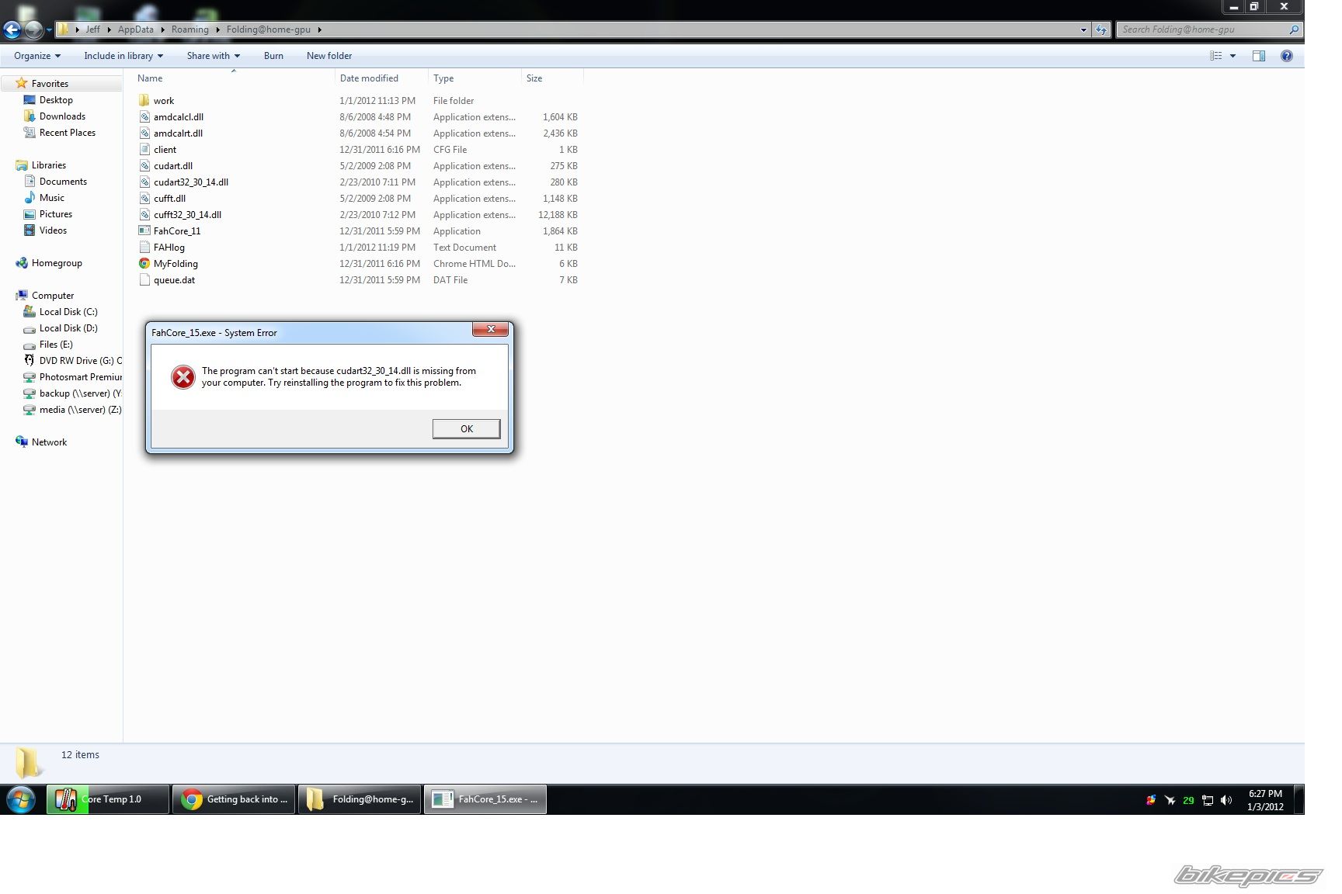Open the Desktop favorite
The height and width of the screenshot is (894, 1342).
click(56, 100)
